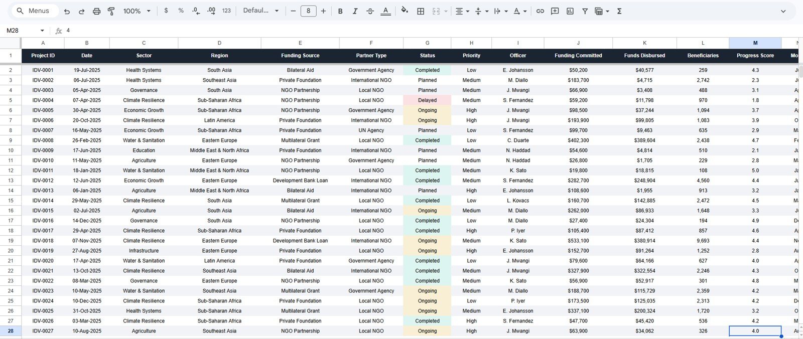Print the spreadsheet with the printer icon
803x339 pixels.
click(97, 11)
